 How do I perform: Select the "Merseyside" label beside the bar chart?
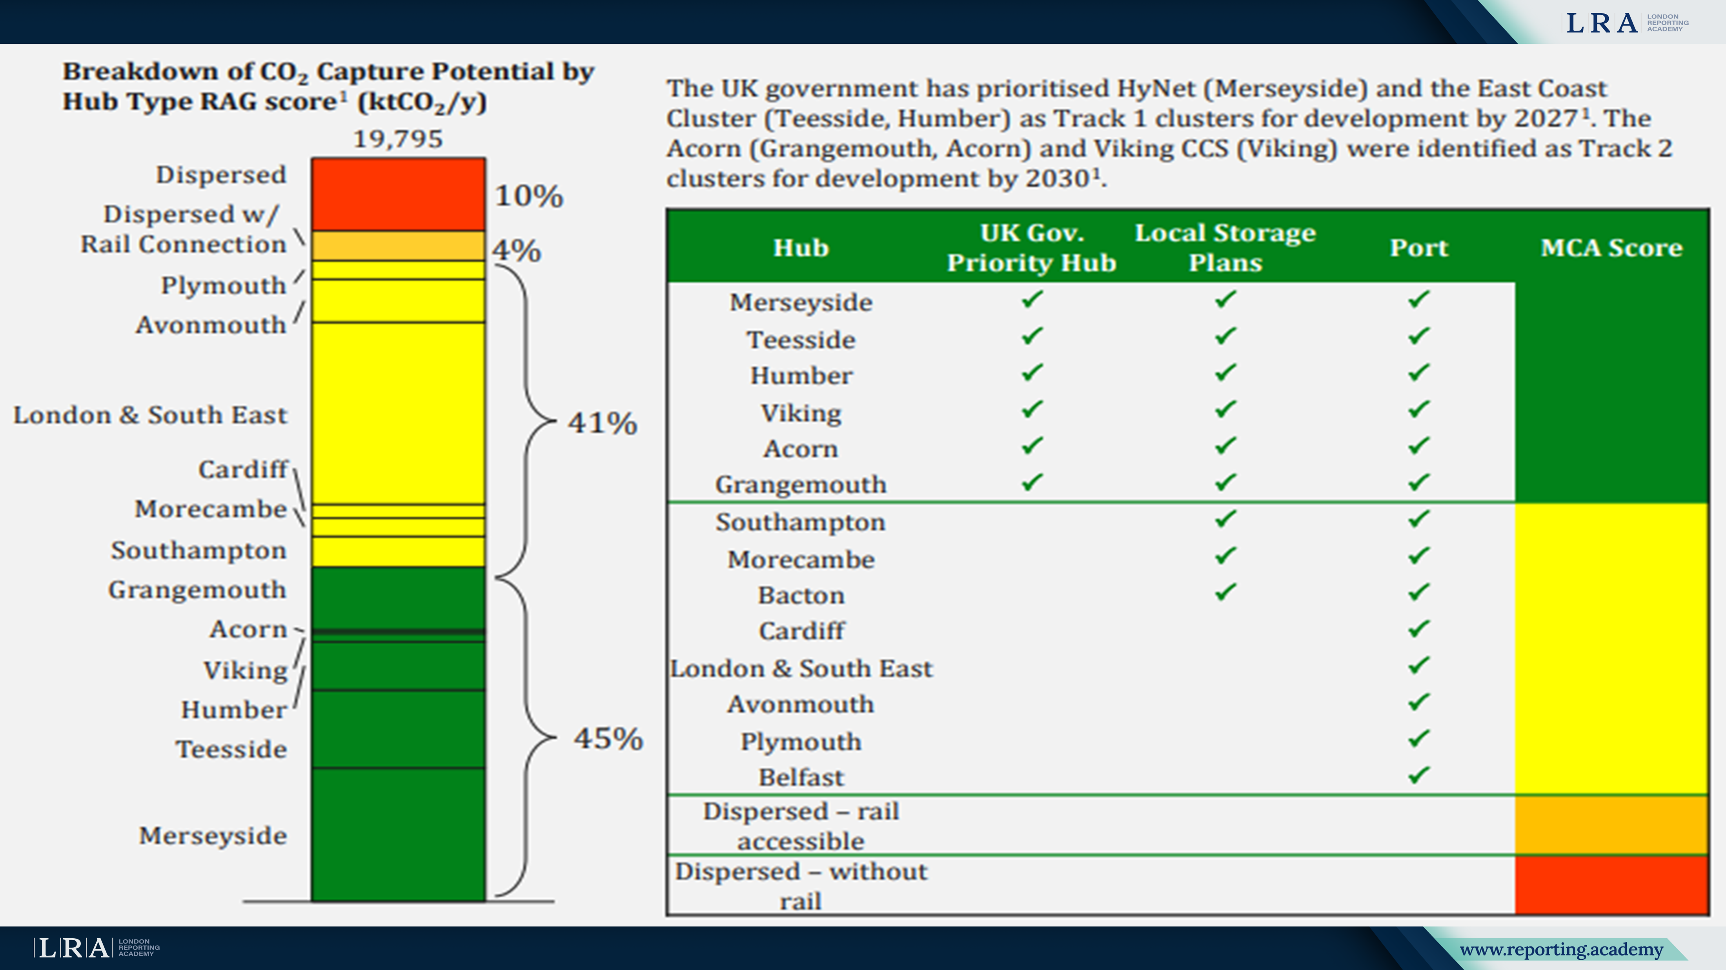click(x=213, y=836)
